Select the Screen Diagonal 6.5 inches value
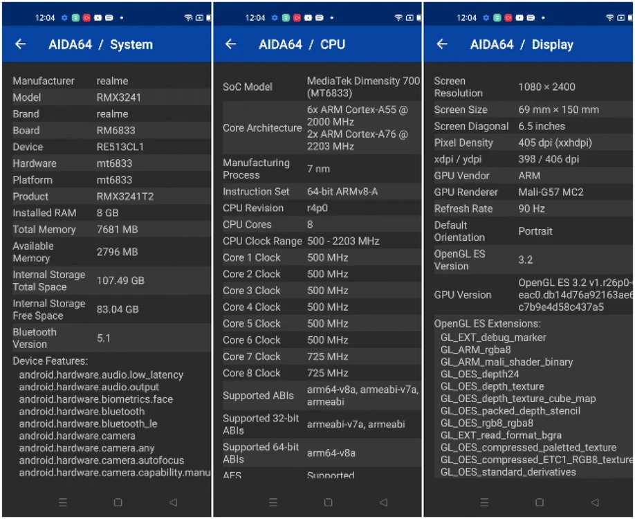The image size is (635, 519). coord(542,126)
